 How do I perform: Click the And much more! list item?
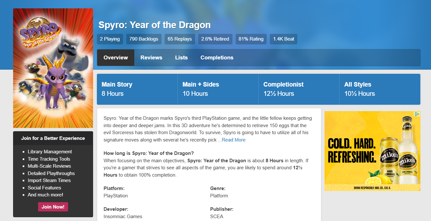(45, 195)
